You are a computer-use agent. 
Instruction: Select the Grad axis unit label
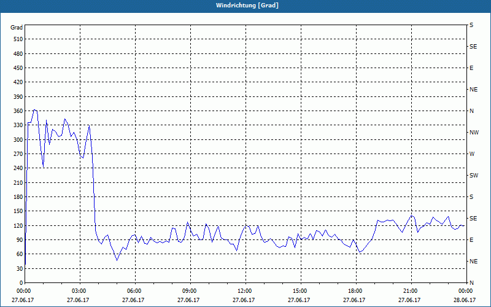point(17,28)
